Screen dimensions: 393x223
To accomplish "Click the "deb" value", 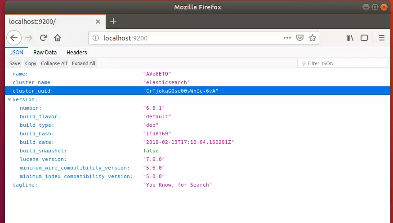I will [x=151, y=125].
